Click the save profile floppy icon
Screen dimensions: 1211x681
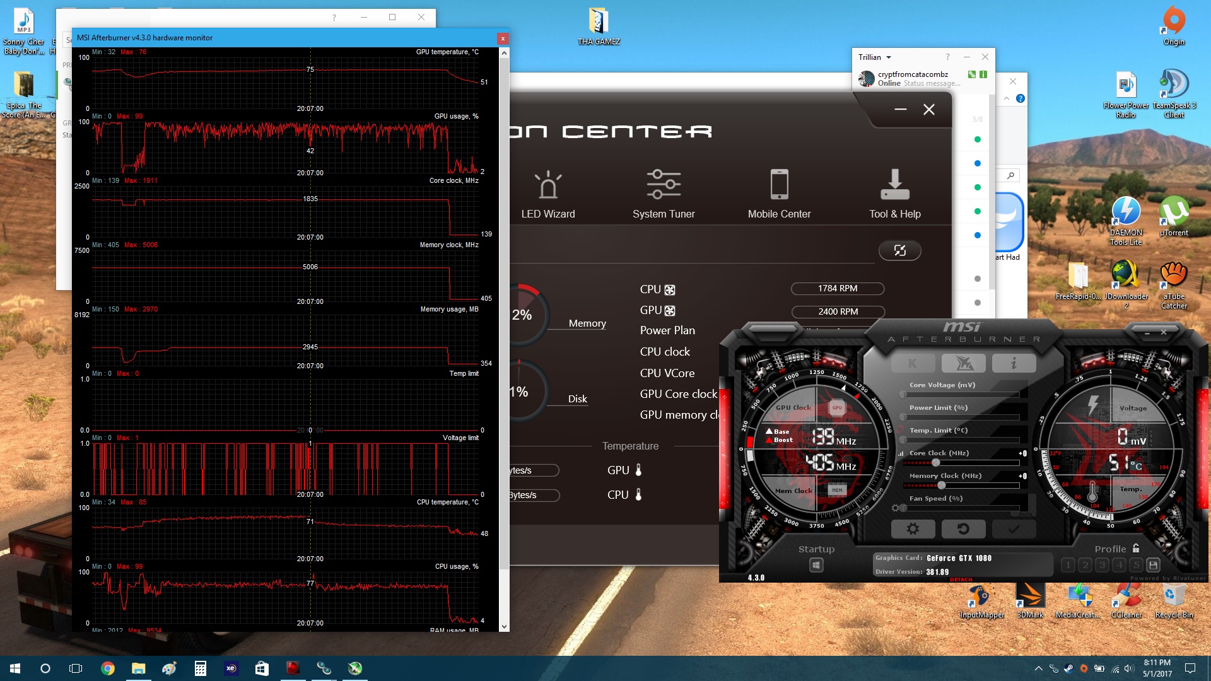coord(1153,565)
